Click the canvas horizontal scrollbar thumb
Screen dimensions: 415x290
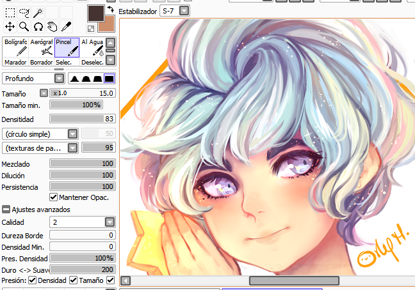(295, 281)
